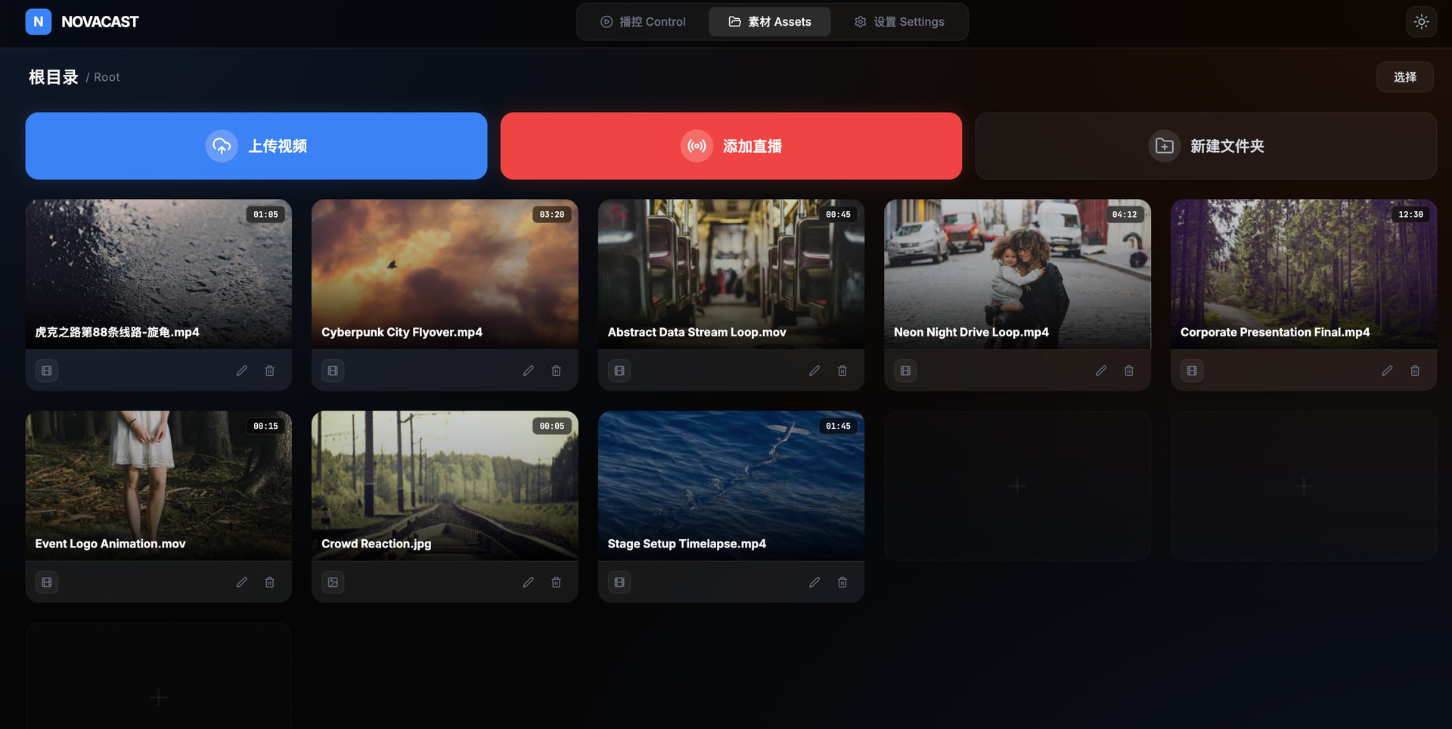Image resolution: width=1452 pixels, height=729 pixels.
Task: Rename 虎克之路第88条线路-旋龟.mp4 with pencil icon
Action: click(242, 371)
